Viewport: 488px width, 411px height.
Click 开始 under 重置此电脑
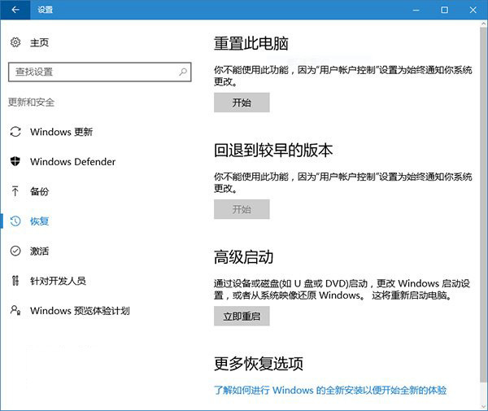tap(242, 103)
